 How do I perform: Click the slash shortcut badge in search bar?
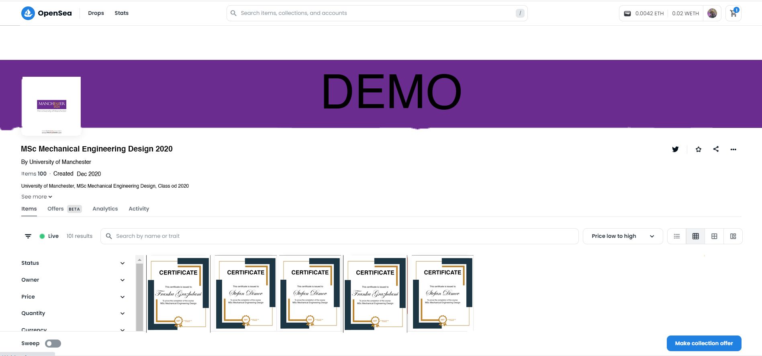(x=520, y=13)
